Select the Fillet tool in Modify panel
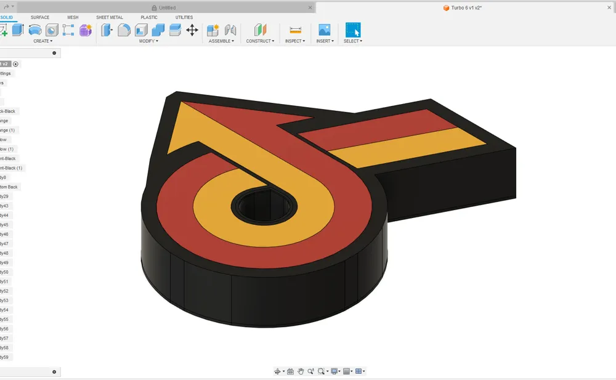 click(x=123, y=30)
